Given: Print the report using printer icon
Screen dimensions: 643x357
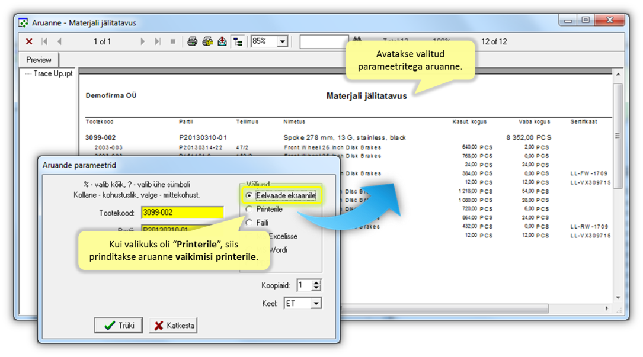Looking at the screenshot, I should point(192,41).
